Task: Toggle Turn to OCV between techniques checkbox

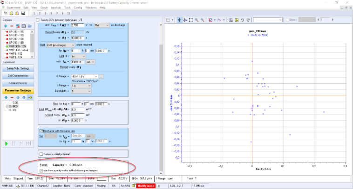Action: [x=38, y=20]
